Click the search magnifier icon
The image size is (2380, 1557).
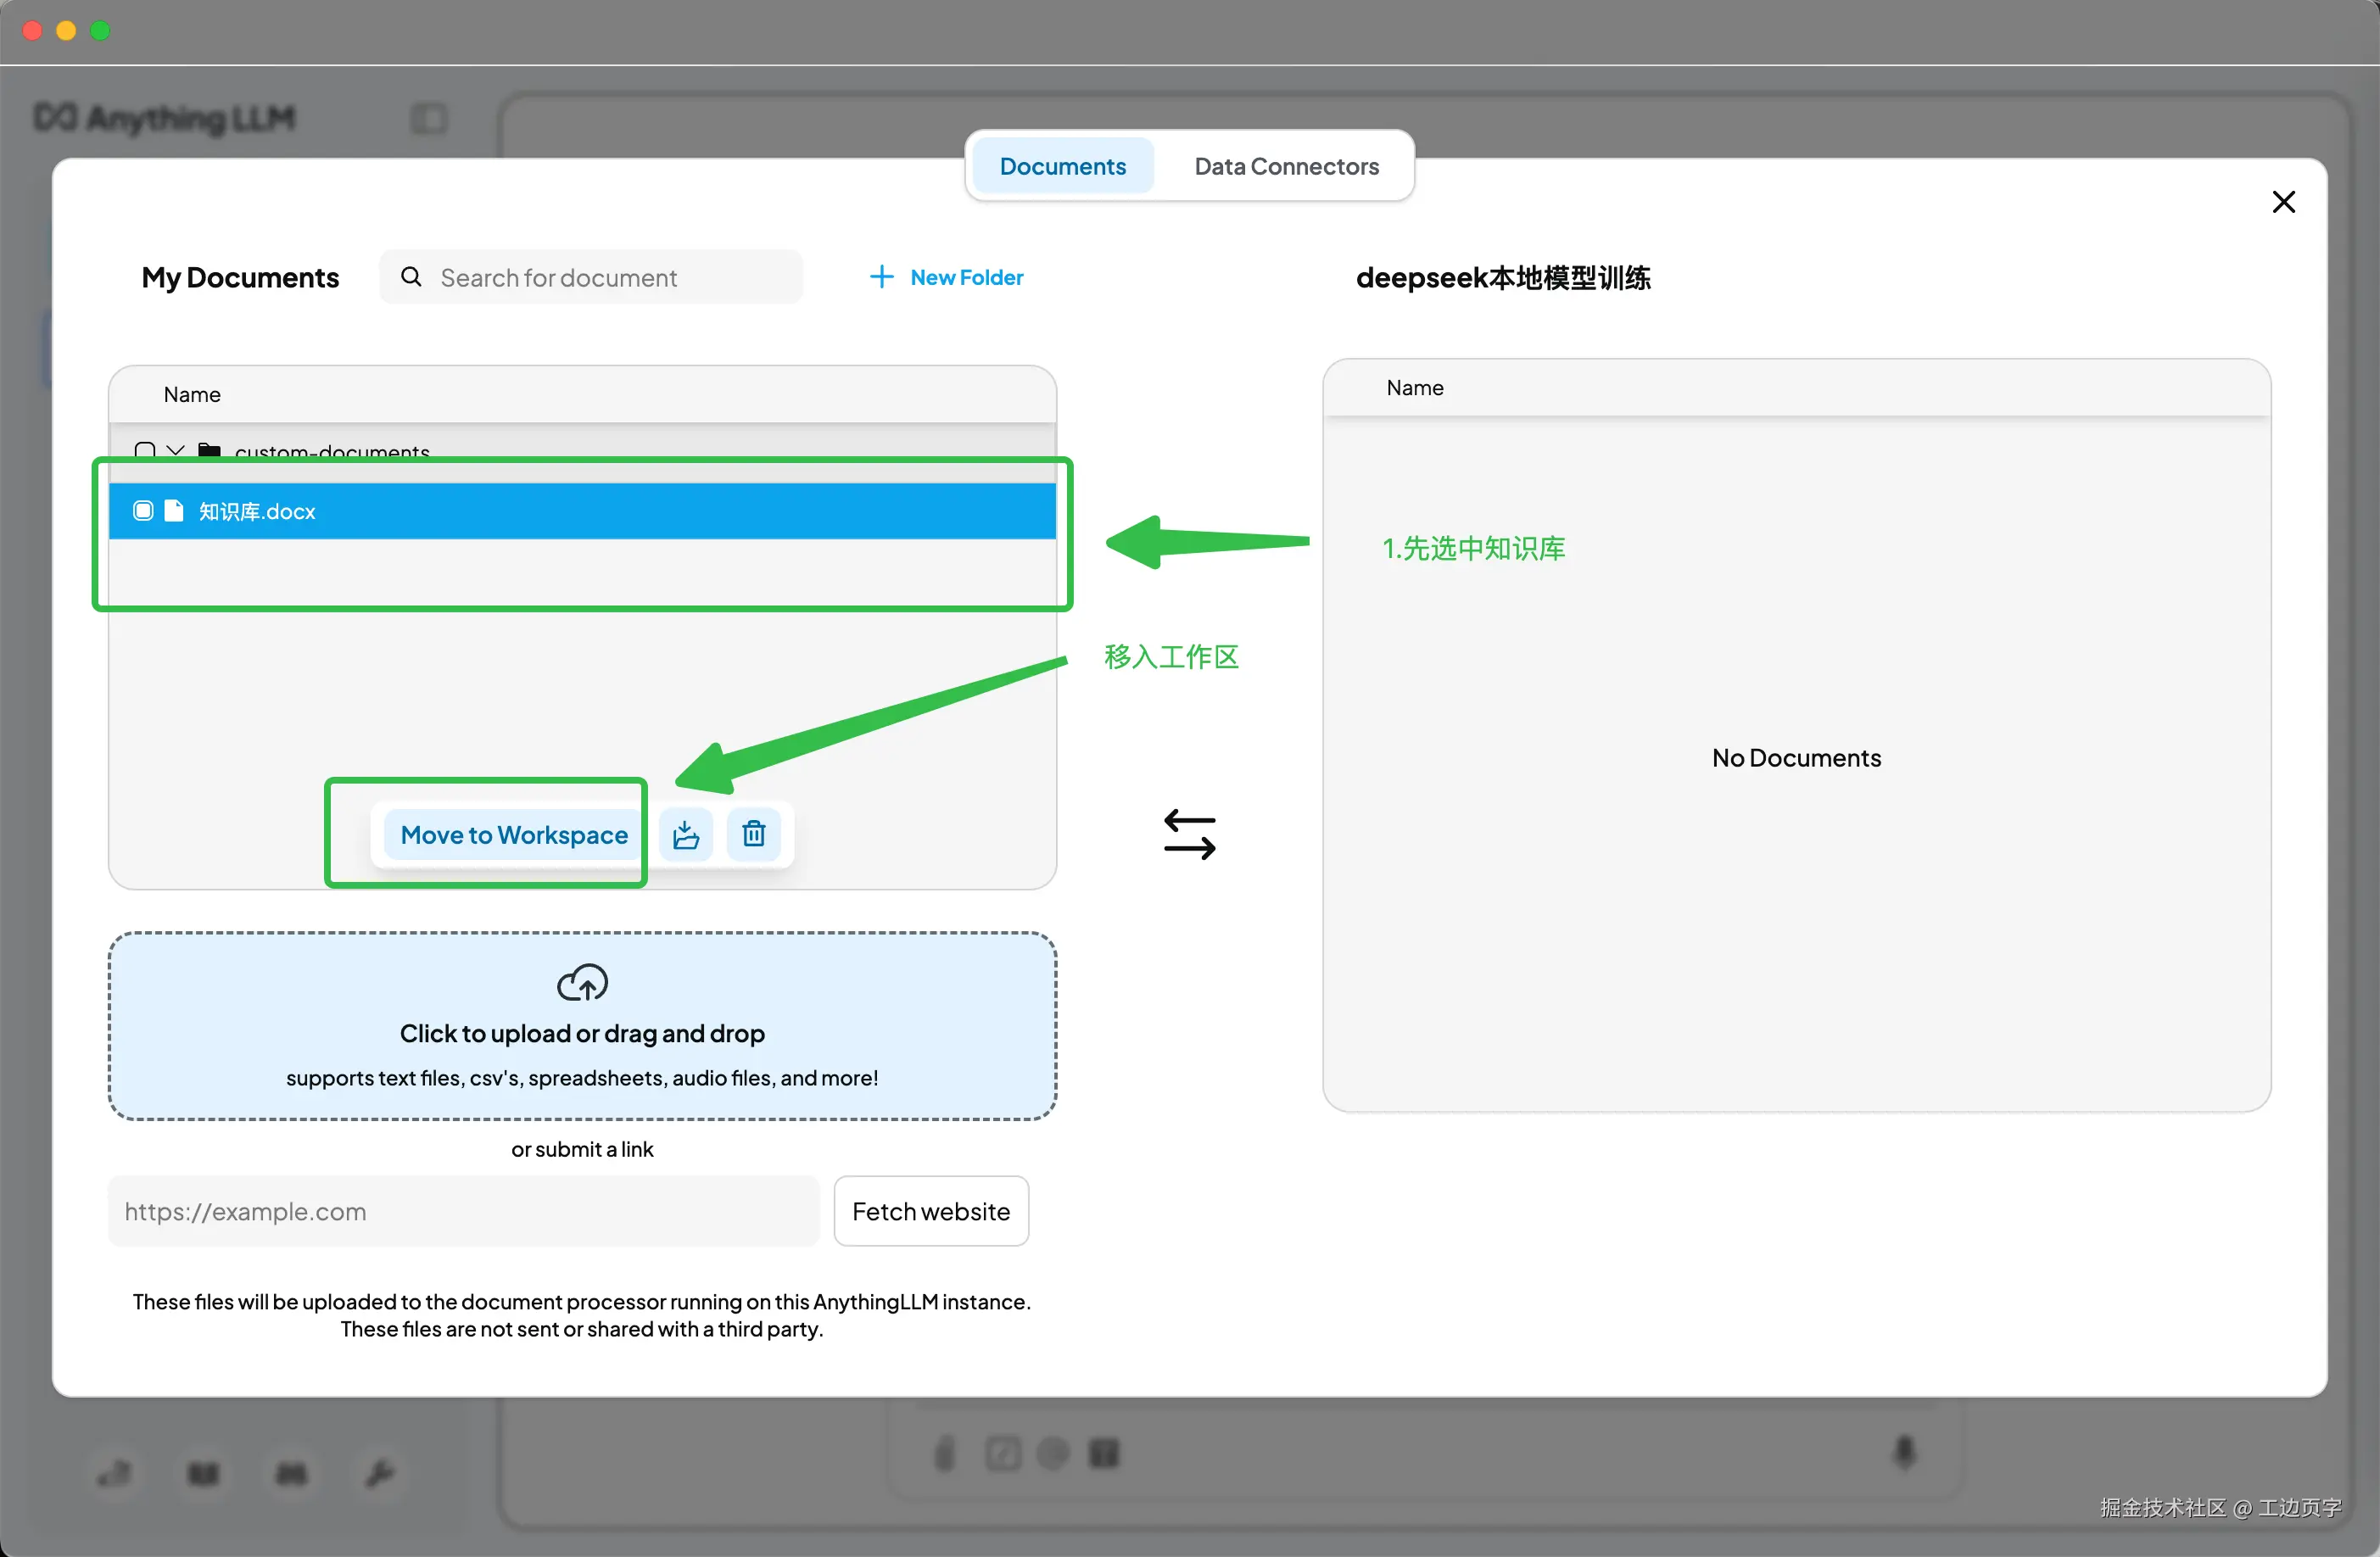411,277
